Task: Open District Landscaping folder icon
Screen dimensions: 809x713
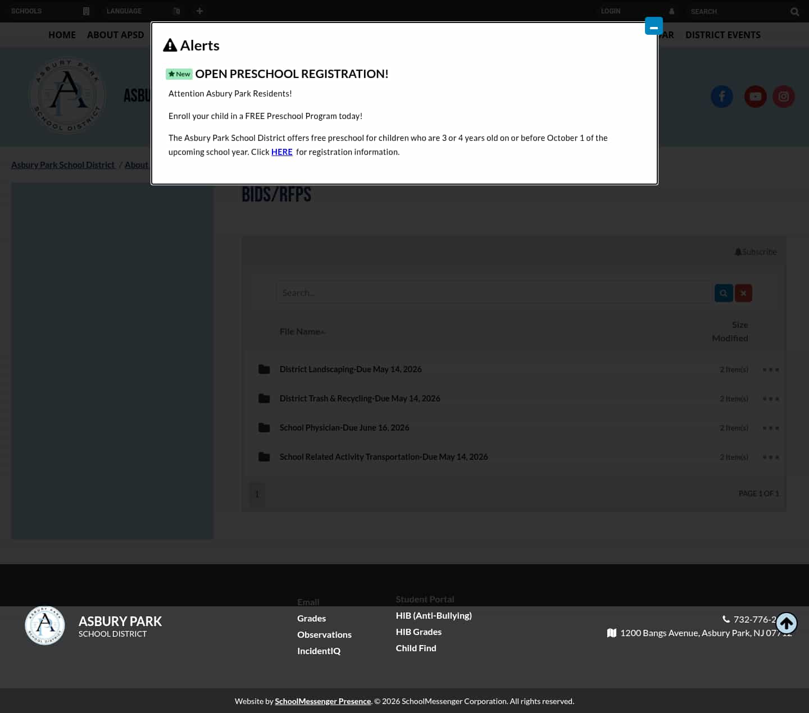Action: point(264,369)
